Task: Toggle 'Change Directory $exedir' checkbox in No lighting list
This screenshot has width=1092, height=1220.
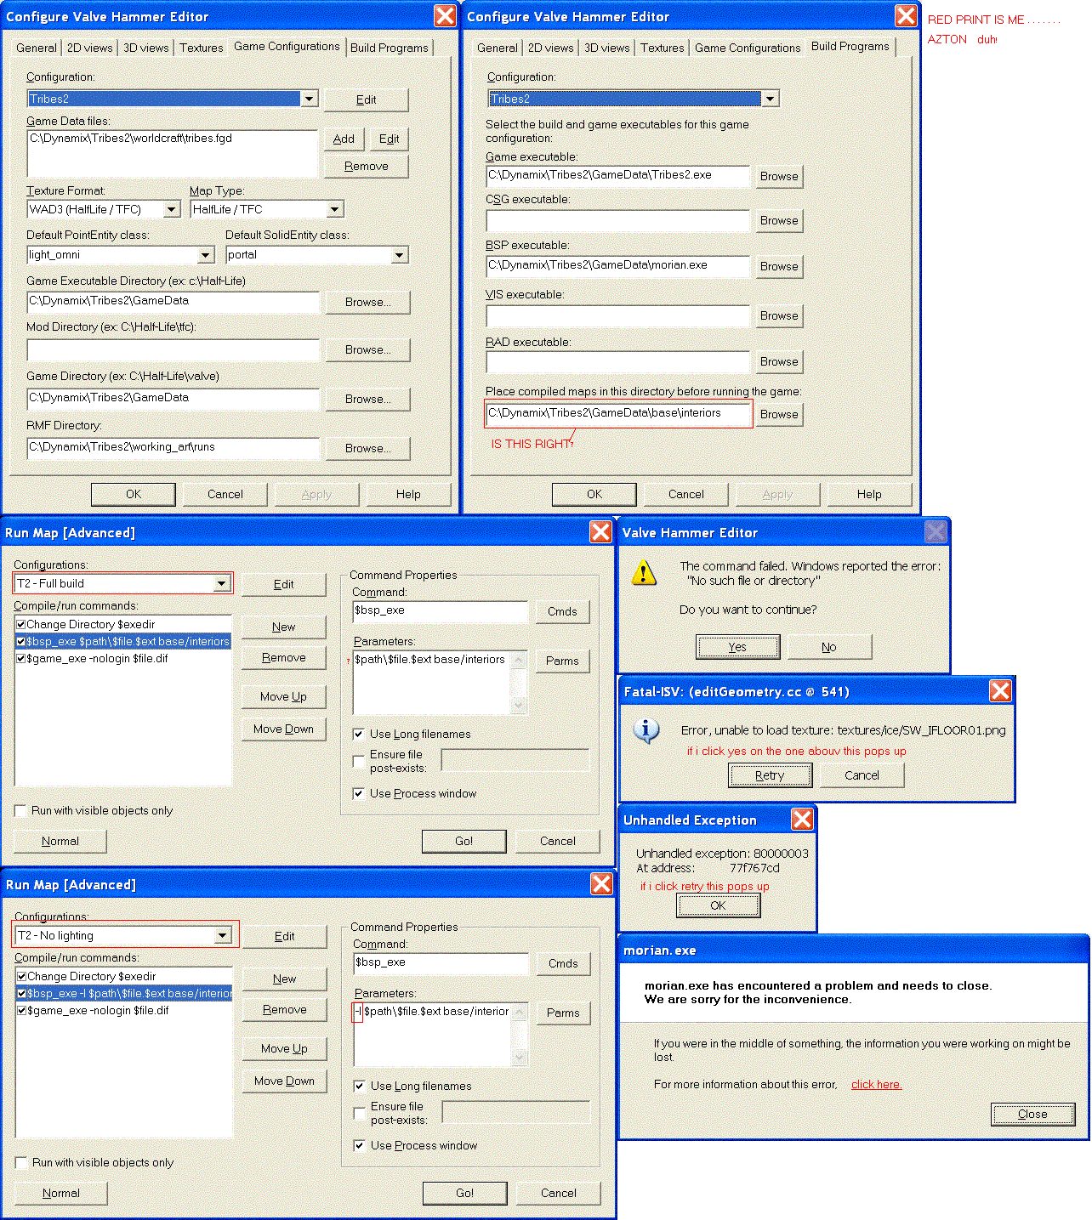Action: 22,976
